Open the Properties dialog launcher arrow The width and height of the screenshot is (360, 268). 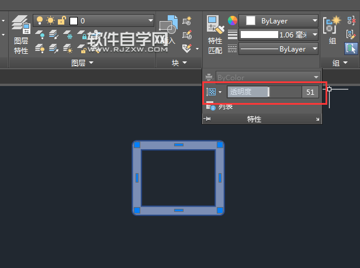click(x=318, y=119)
